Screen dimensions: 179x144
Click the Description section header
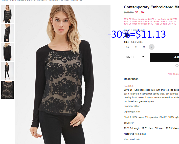131,79
